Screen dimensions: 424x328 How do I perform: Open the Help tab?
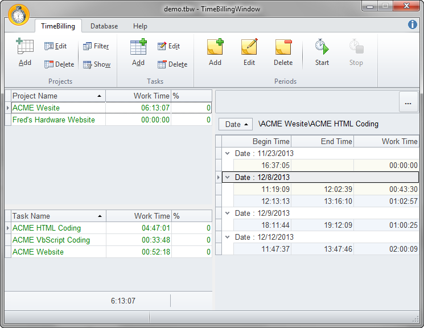[140, 26]
